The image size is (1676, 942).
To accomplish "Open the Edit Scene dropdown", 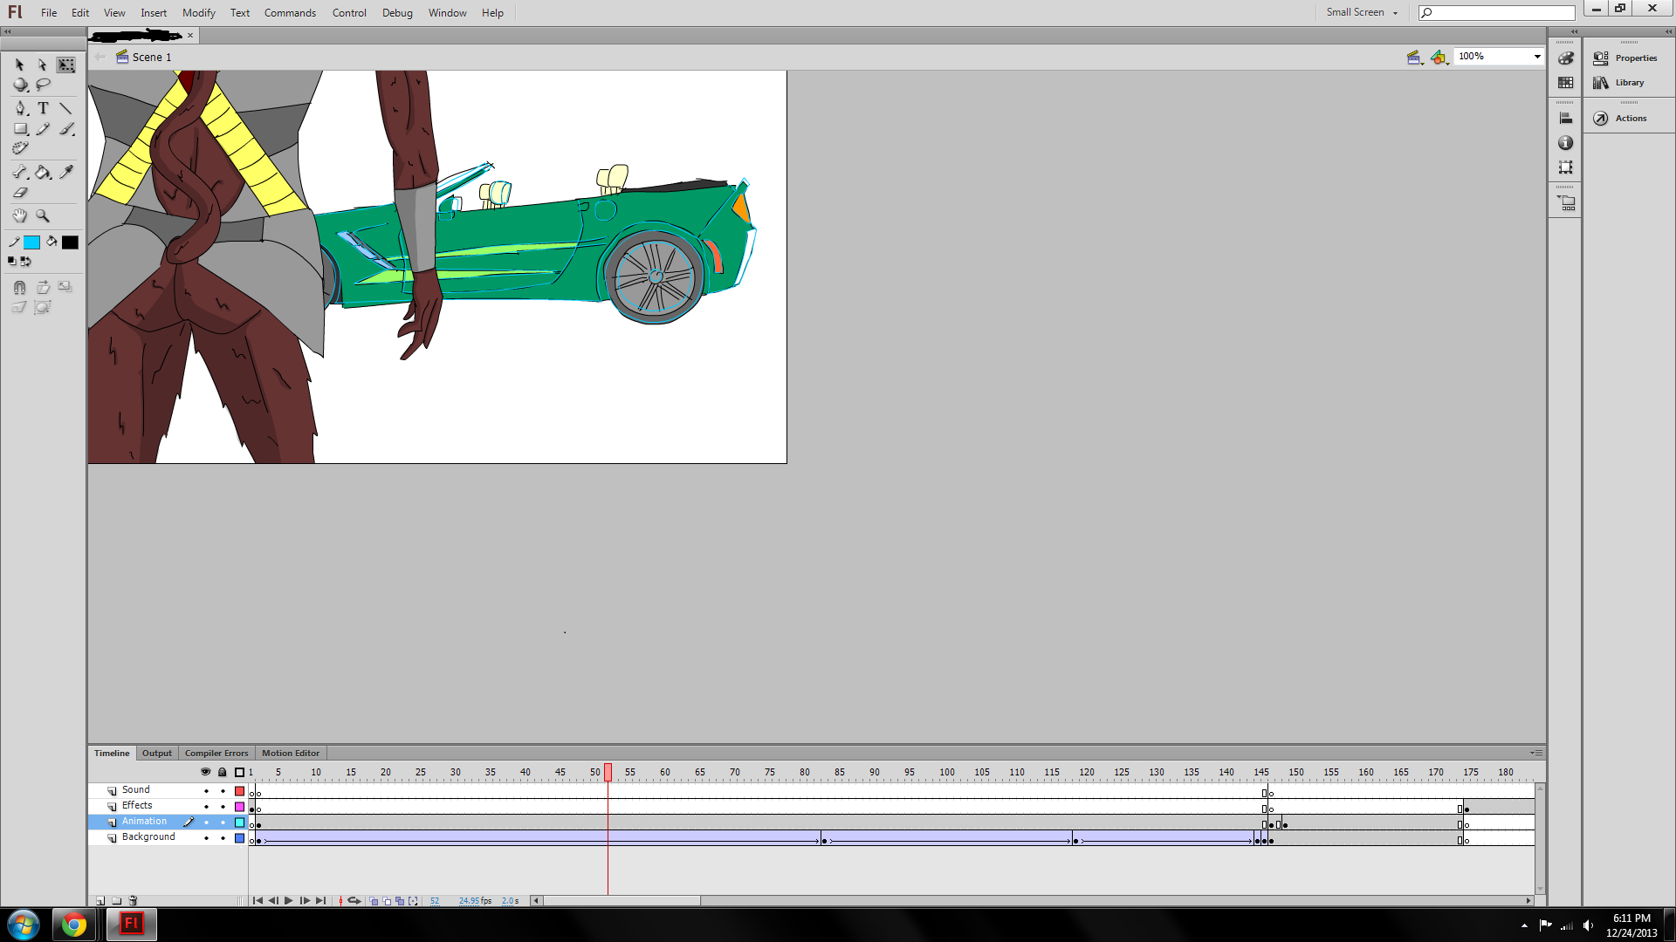I will (x=1415, y=58).
